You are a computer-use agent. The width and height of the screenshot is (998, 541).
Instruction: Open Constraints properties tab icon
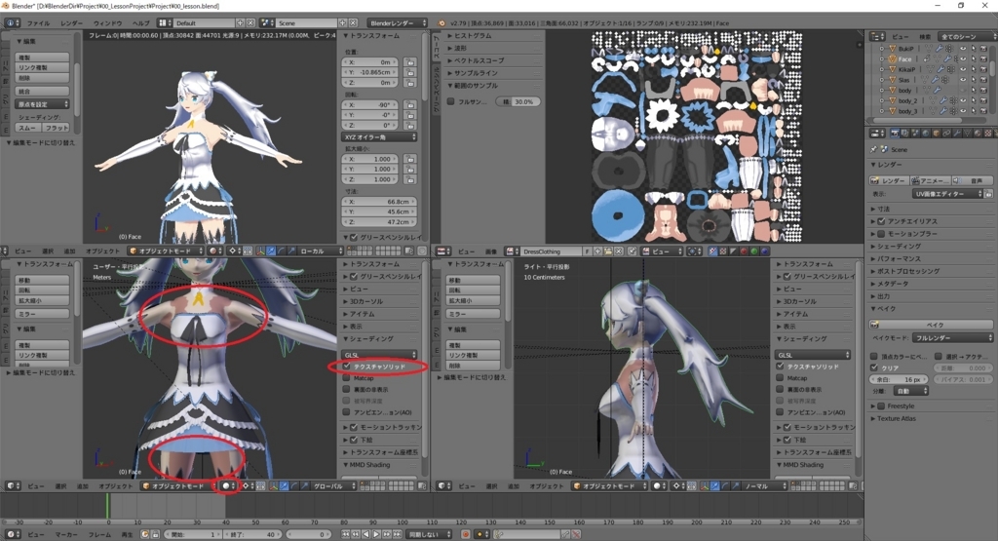pos(946,133)
